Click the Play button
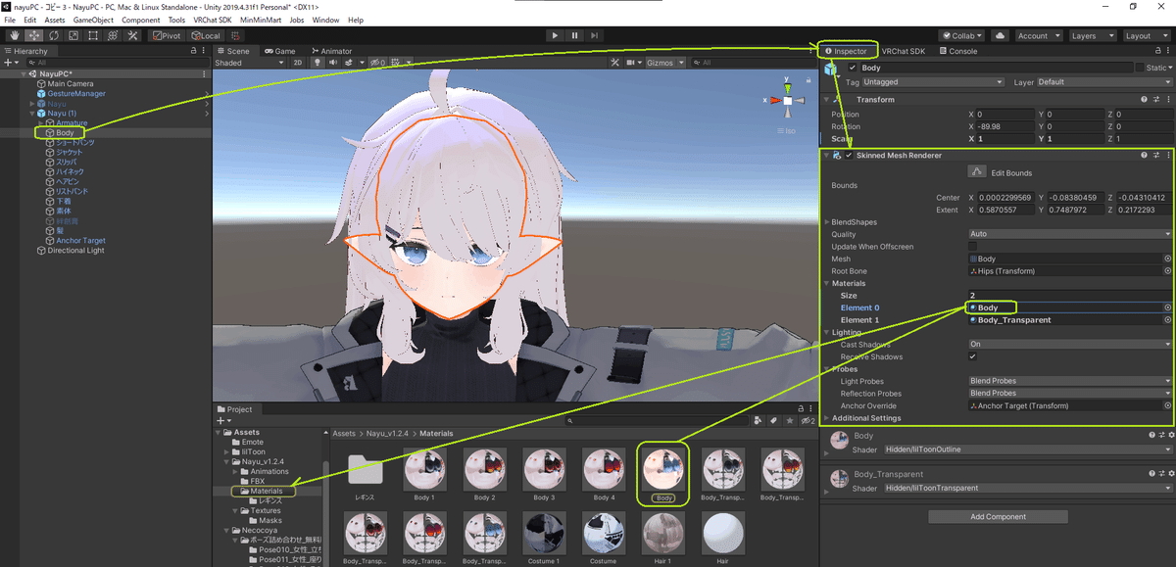Image resolution: width=1176 pixels, height=567 pixels. click(x=555, y=35)
